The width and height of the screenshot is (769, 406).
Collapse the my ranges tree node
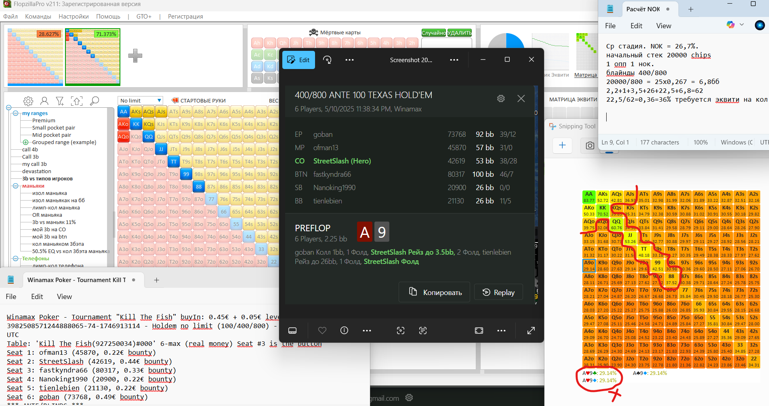coord(16,113)
